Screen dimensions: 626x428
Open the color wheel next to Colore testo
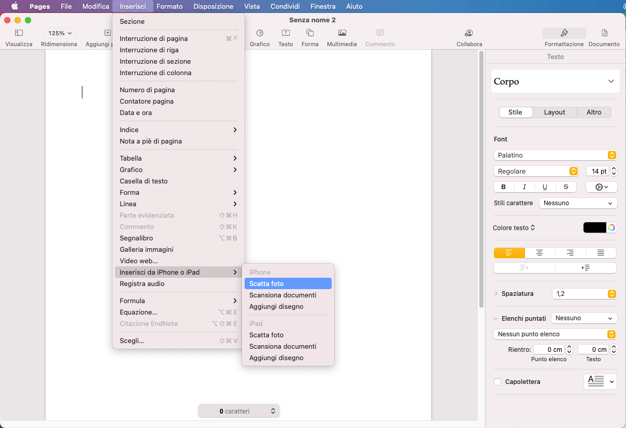click(611, 227)
